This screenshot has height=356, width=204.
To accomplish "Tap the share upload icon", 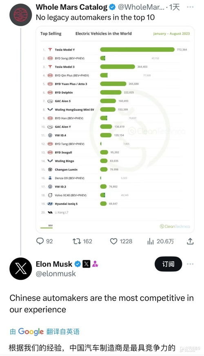I will (190, 241).
